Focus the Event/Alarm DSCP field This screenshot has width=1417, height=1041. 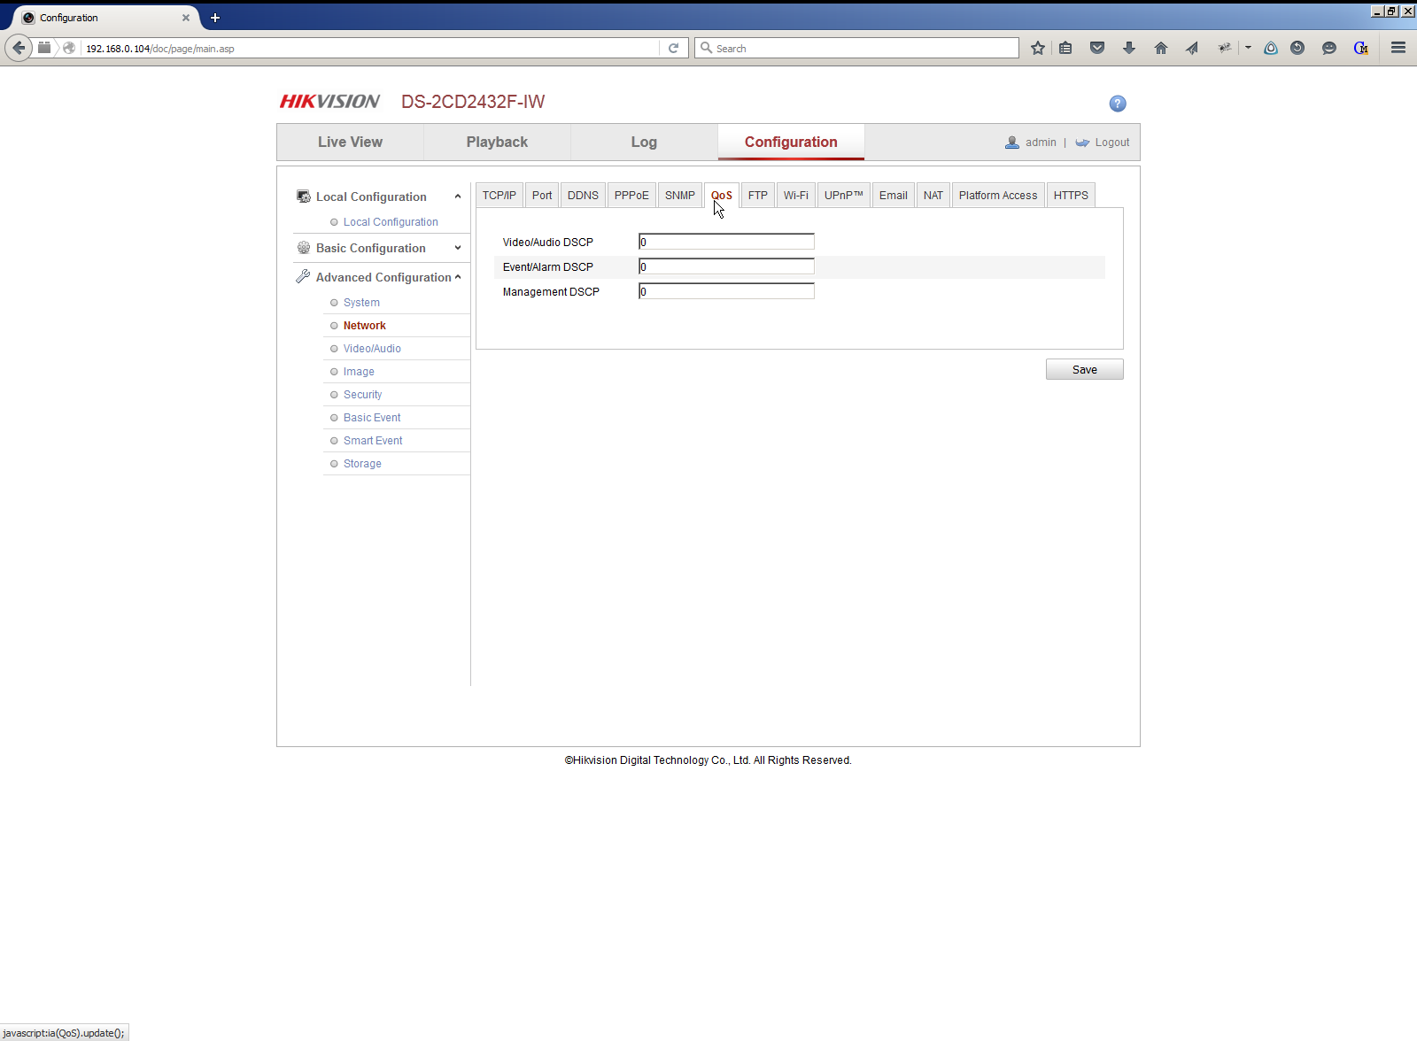[726, 266]
